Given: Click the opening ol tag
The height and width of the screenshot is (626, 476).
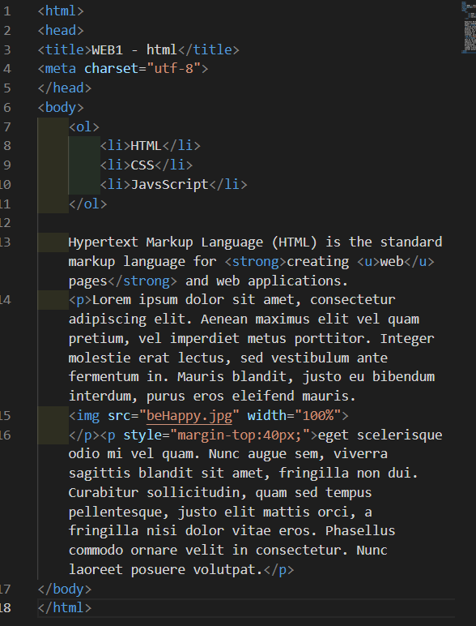Looking at the screenshot, I should coord(84,127).
